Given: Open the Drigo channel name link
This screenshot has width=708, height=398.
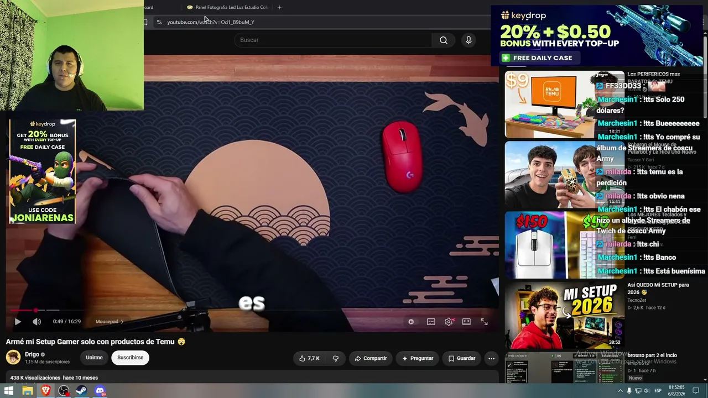Looking at the screenshot, I should [32, 354].
